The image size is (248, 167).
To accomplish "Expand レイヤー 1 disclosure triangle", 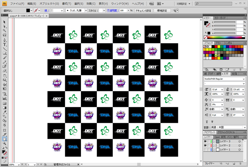I will pyautogui.click(x=214, y=150).
